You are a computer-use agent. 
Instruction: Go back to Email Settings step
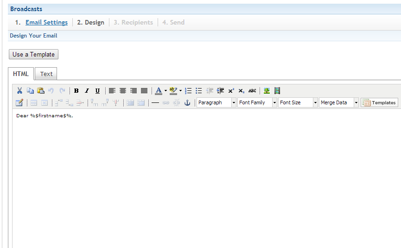(46, 22)
